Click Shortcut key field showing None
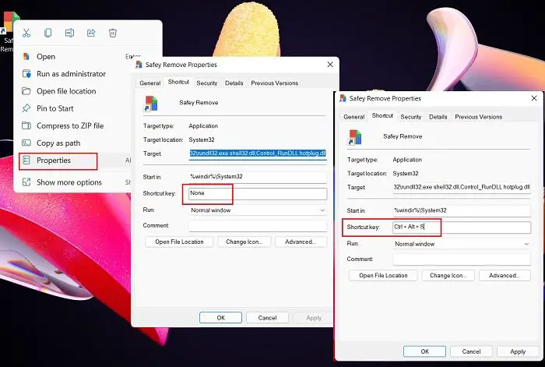Image resolution: width=545 pixels, height=367 pixels. point(258,194)
